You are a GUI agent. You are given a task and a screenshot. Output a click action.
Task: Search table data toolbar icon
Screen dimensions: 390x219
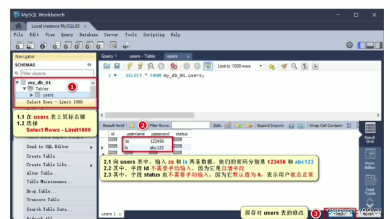click(x=114, y=45)
